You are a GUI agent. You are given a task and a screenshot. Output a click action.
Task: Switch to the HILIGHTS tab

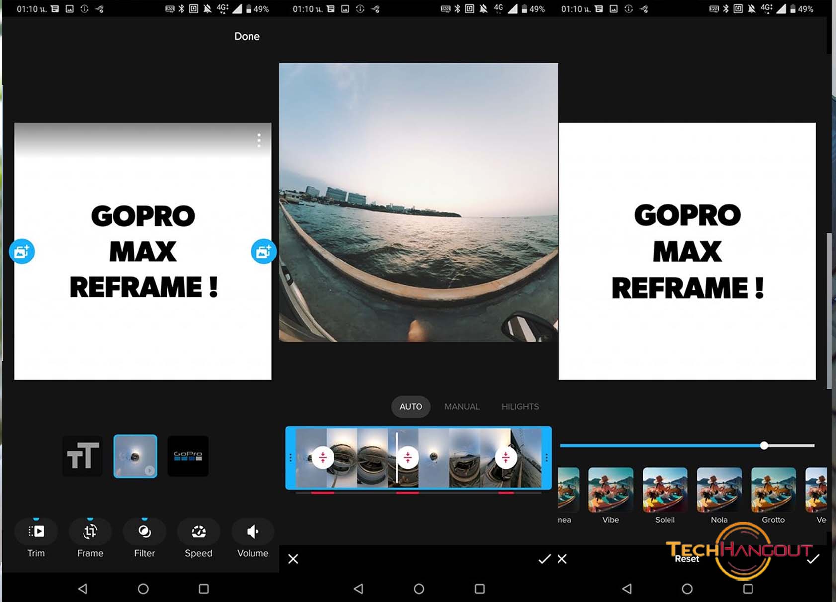point(520,407)
